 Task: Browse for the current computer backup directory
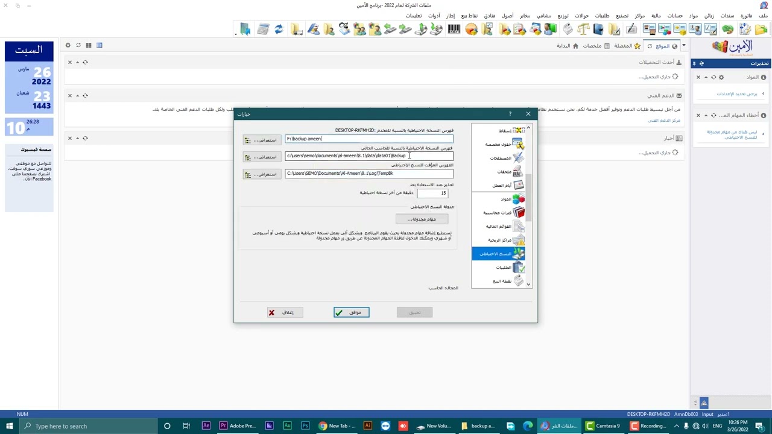(x=261, y=157)
